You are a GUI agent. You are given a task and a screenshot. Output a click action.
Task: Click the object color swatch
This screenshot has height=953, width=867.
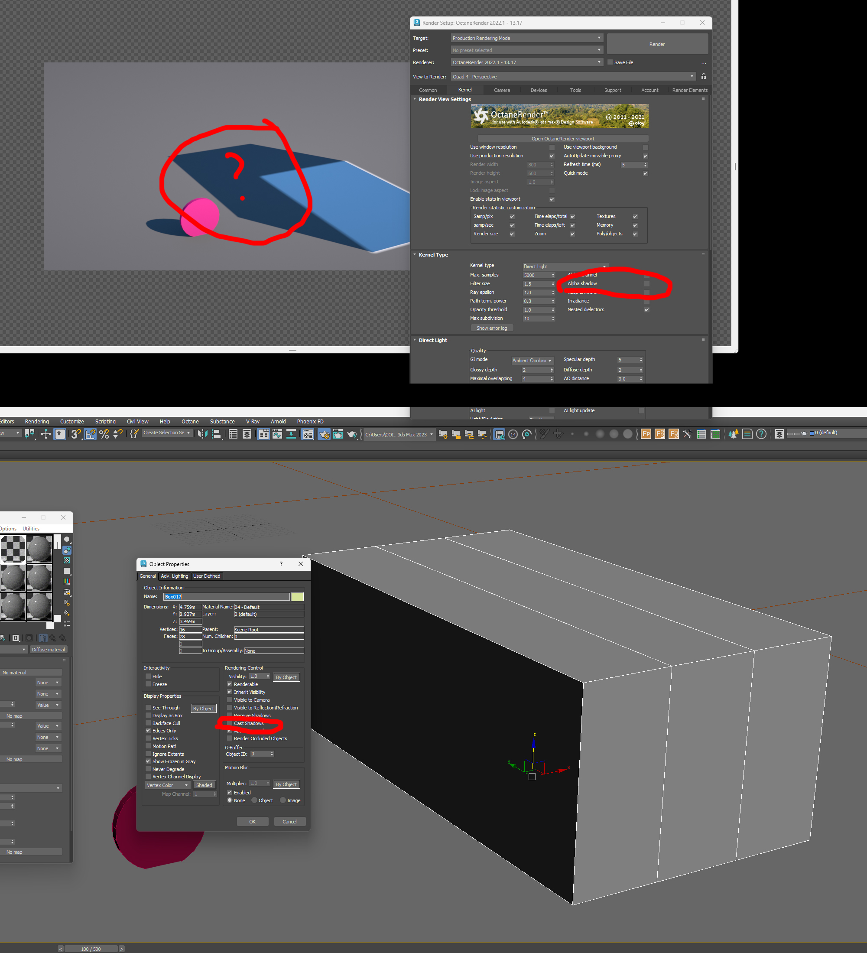pyautogui.click(x=297, y=597)
